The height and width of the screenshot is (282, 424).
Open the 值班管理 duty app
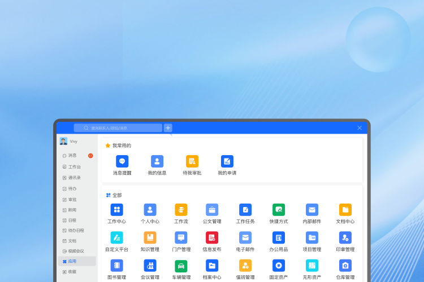click(x=245, y=266)
